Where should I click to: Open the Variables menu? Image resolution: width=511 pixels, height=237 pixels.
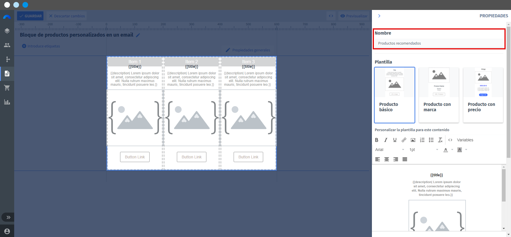click(465, 140)
